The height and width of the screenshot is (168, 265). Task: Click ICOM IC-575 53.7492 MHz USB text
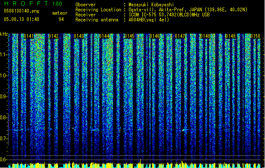(169, 15)
